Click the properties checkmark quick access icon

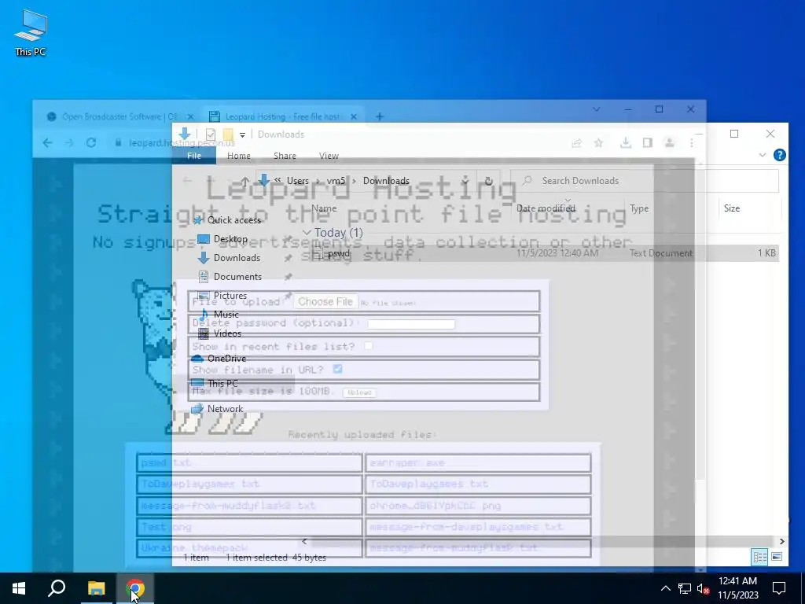coord(211,134)
